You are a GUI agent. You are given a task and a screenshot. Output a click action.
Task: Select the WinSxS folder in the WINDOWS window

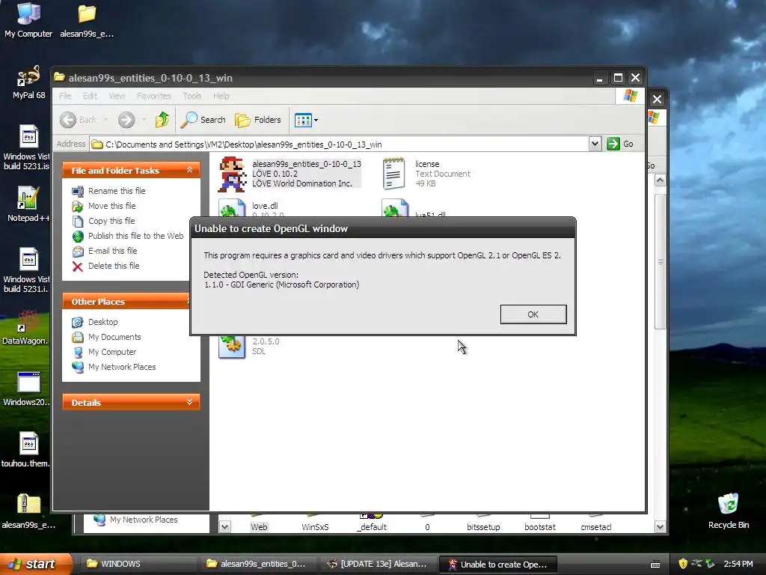tap(315, 526)
